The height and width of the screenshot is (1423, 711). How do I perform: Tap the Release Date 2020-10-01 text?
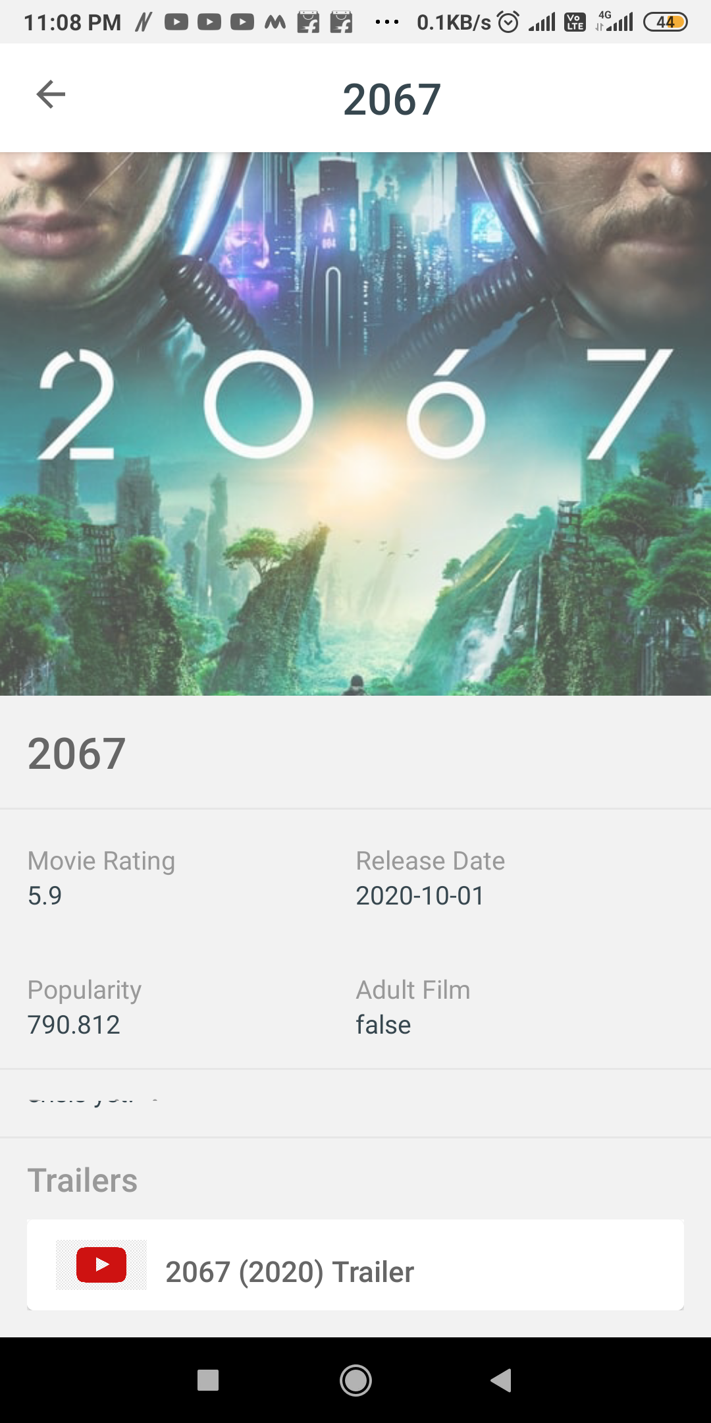coord(419,895)
